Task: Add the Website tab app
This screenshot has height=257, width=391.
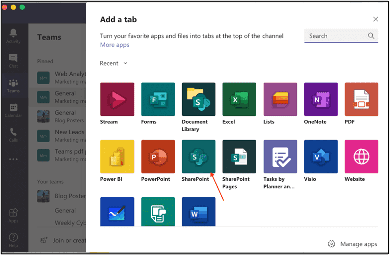Action: [x=361, y=156]
